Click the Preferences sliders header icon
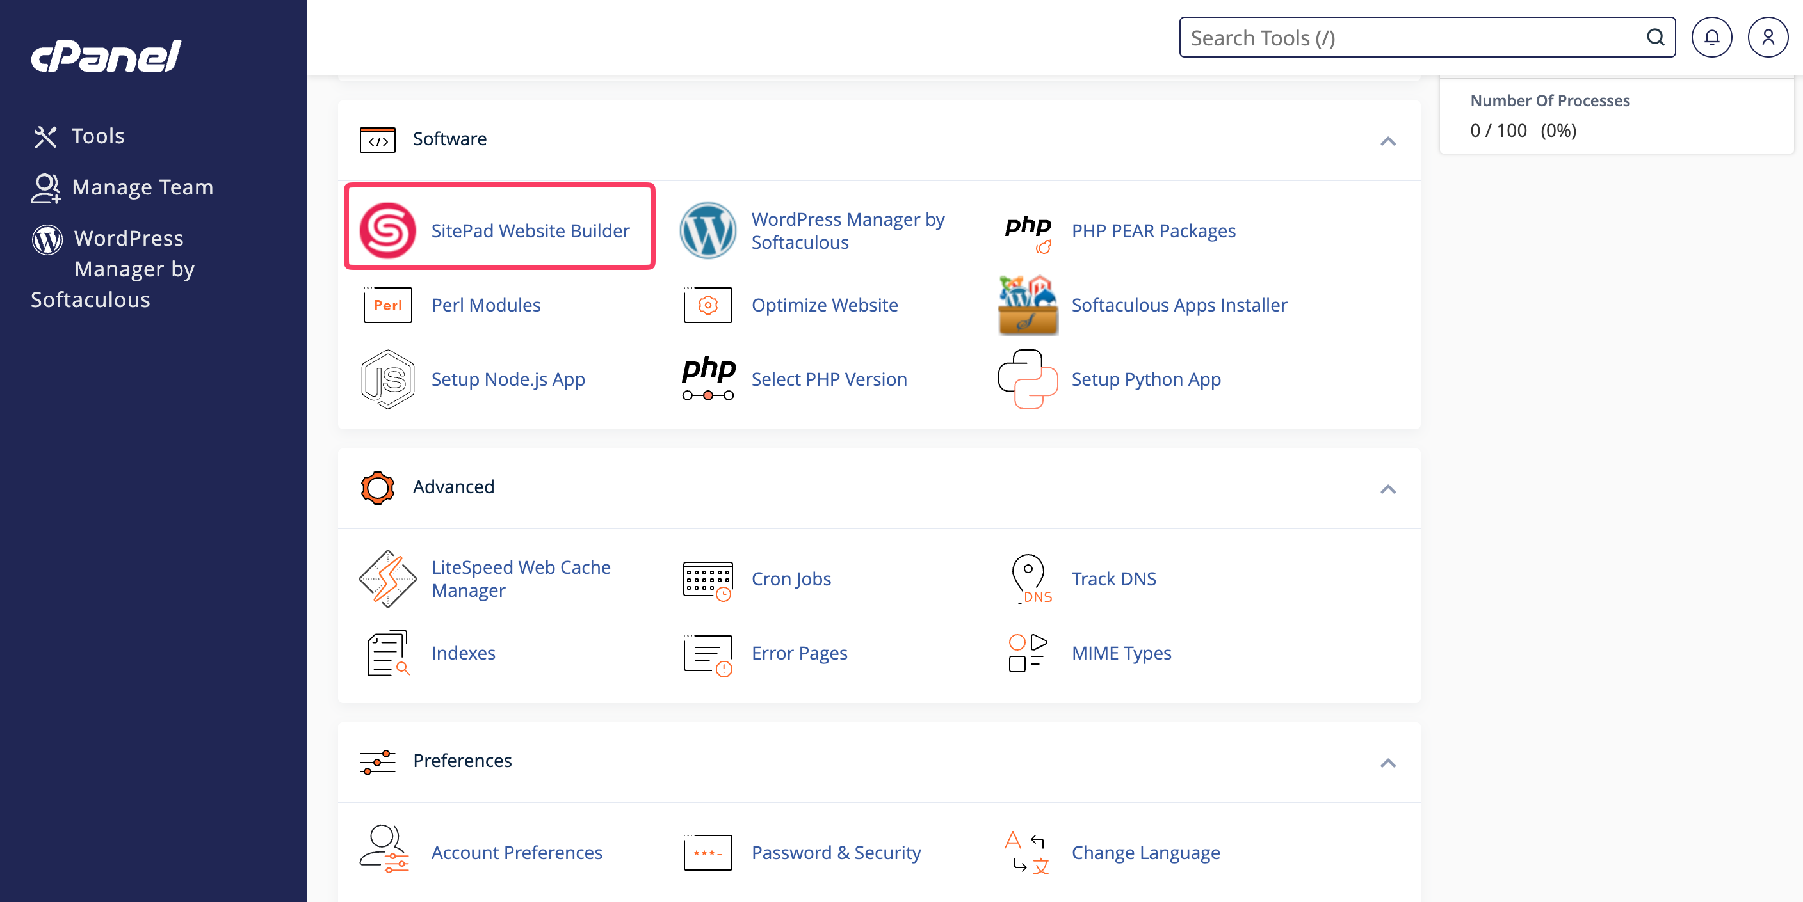Screen dimensions: 1803x902 pyautogui.click(x=377, y=762)
